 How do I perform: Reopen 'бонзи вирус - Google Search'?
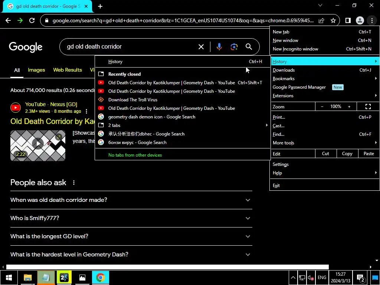(183, 142)
